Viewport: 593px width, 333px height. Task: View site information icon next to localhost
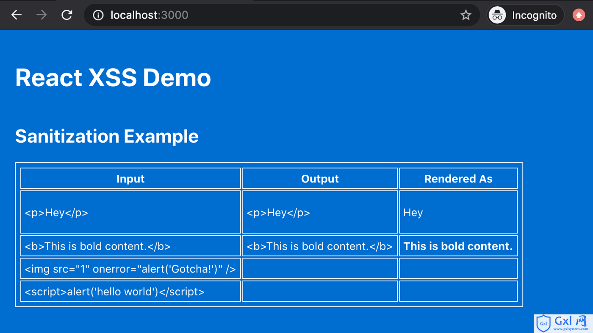click(98, 15)
